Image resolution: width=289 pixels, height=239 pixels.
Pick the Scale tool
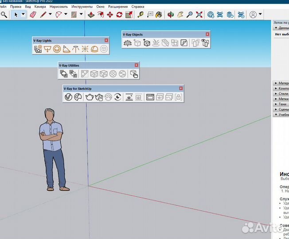coord(129,15)
